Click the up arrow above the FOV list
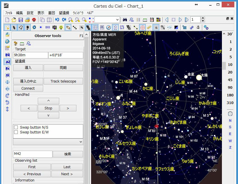The width and height of the screenshot is (238, 184). pyautogui.click(x=224, y=34)
